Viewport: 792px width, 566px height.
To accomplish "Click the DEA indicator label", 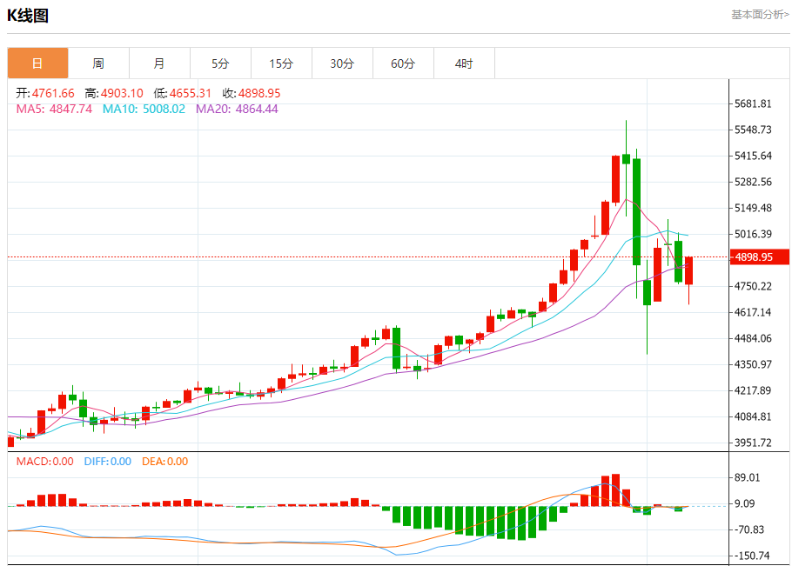I will pos(164,462).
